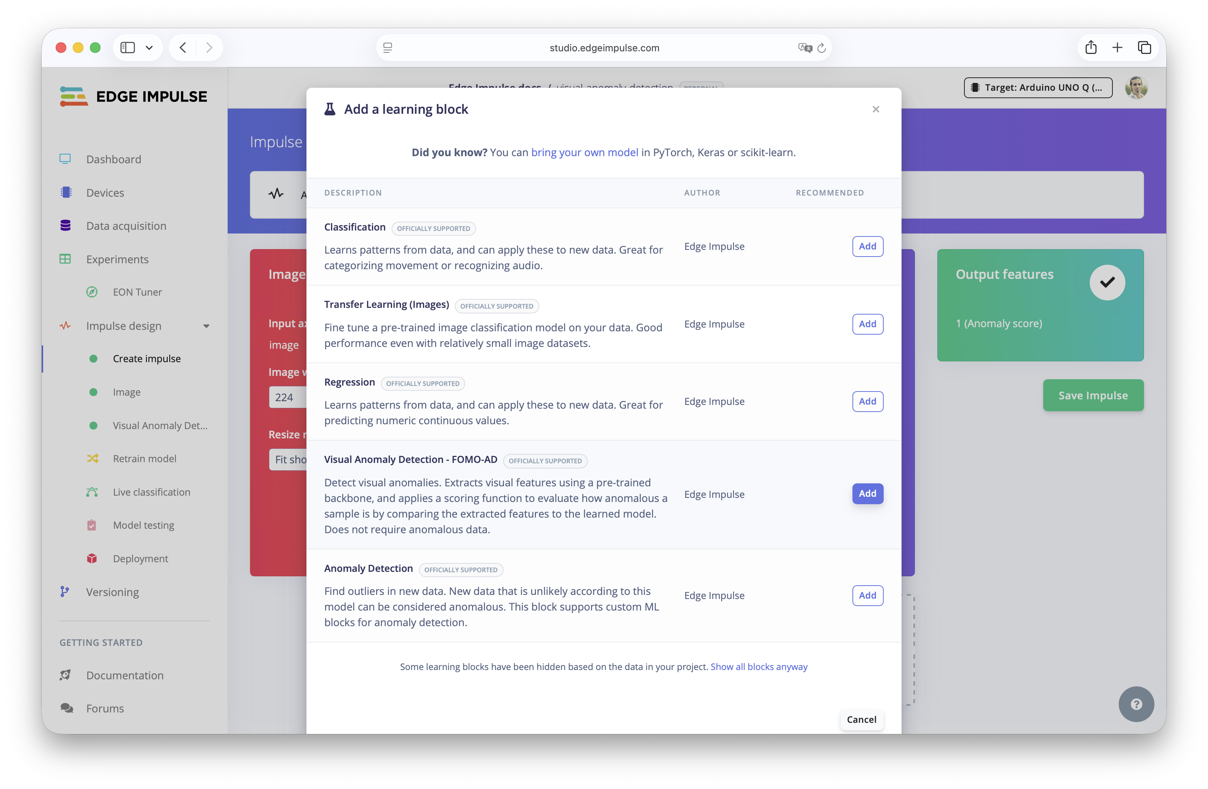
Task: Open the Safari sidebar dropdown chevron
Action: [x=149, y=48]
